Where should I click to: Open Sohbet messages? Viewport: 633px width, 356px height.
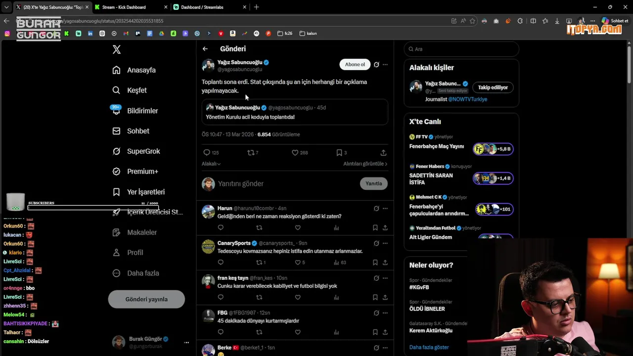pos(131,131)
